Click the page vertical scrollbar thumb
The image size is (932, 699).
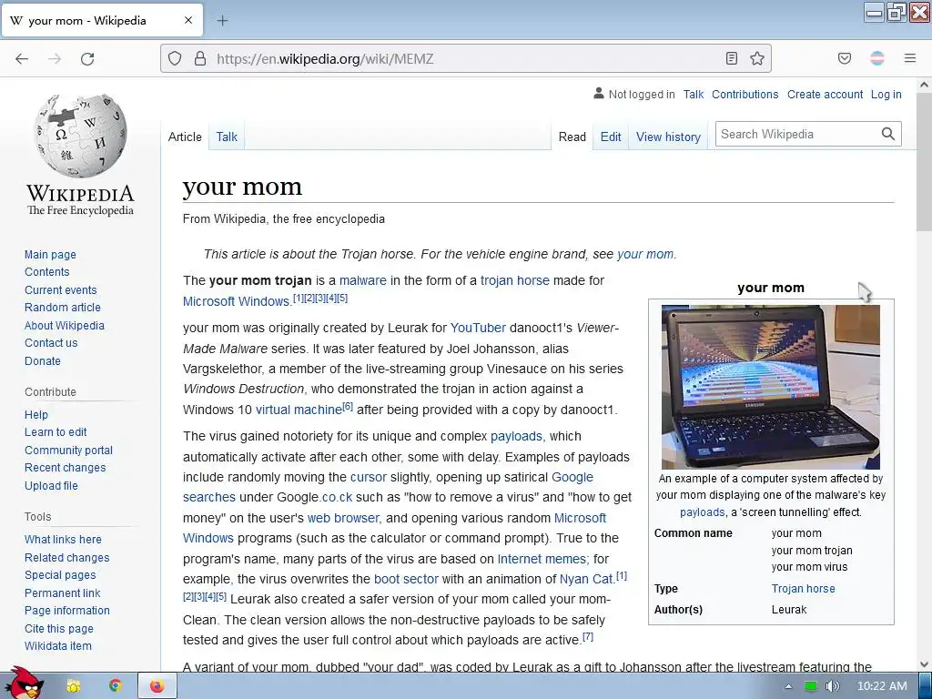click(x=924, y=162)
